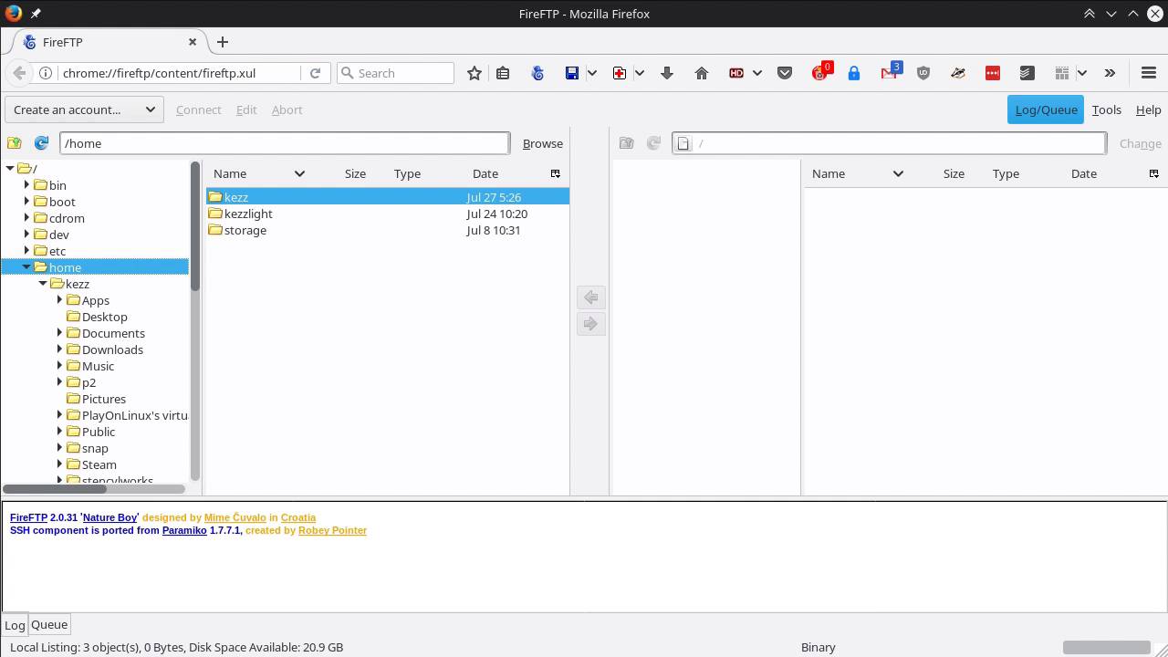Open local file list column picker
The height and width of the screenshot is (657, 1168).
click(555, 173)
